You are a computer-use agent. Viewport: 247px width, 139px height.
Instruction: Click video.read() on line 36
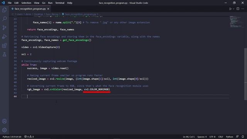click(x=60, y=68)
